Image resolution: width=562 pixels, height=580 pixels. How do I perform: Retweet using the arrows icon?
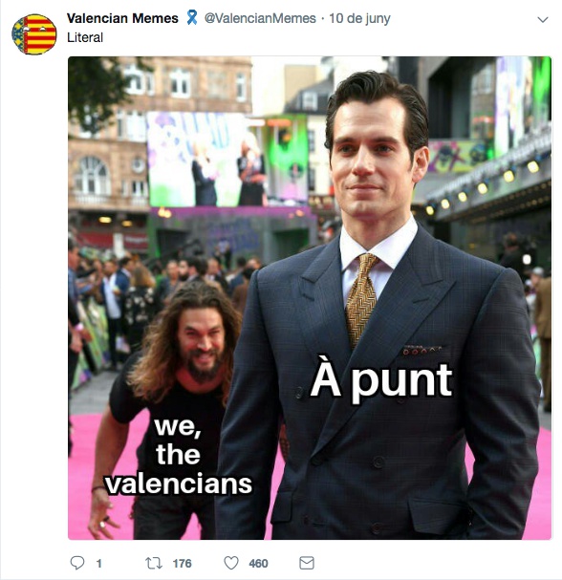(154, 564)
